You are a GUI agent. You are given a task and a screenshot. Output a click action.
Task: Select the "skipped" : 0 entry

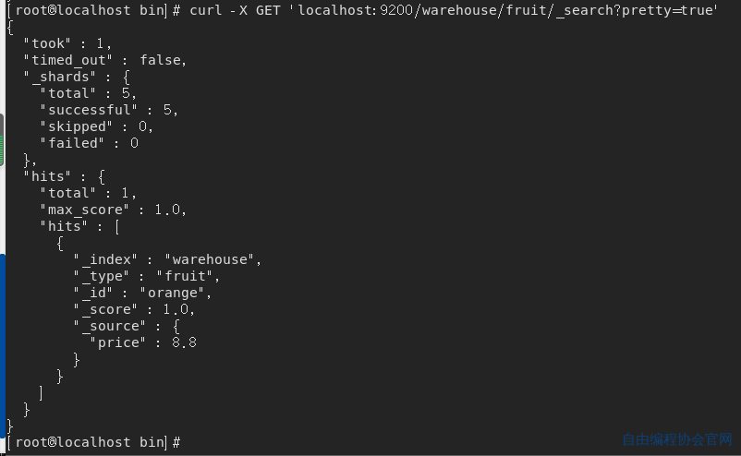[96, 126]
